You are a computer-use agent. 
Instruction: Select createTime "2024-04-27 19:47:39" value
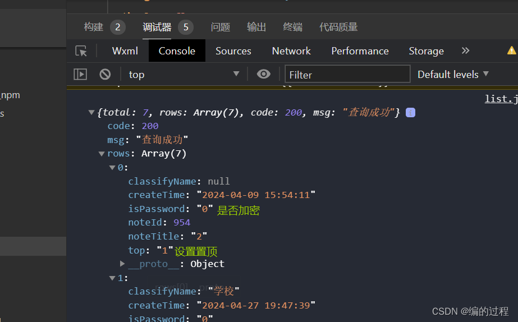click(x=256, y=305)
